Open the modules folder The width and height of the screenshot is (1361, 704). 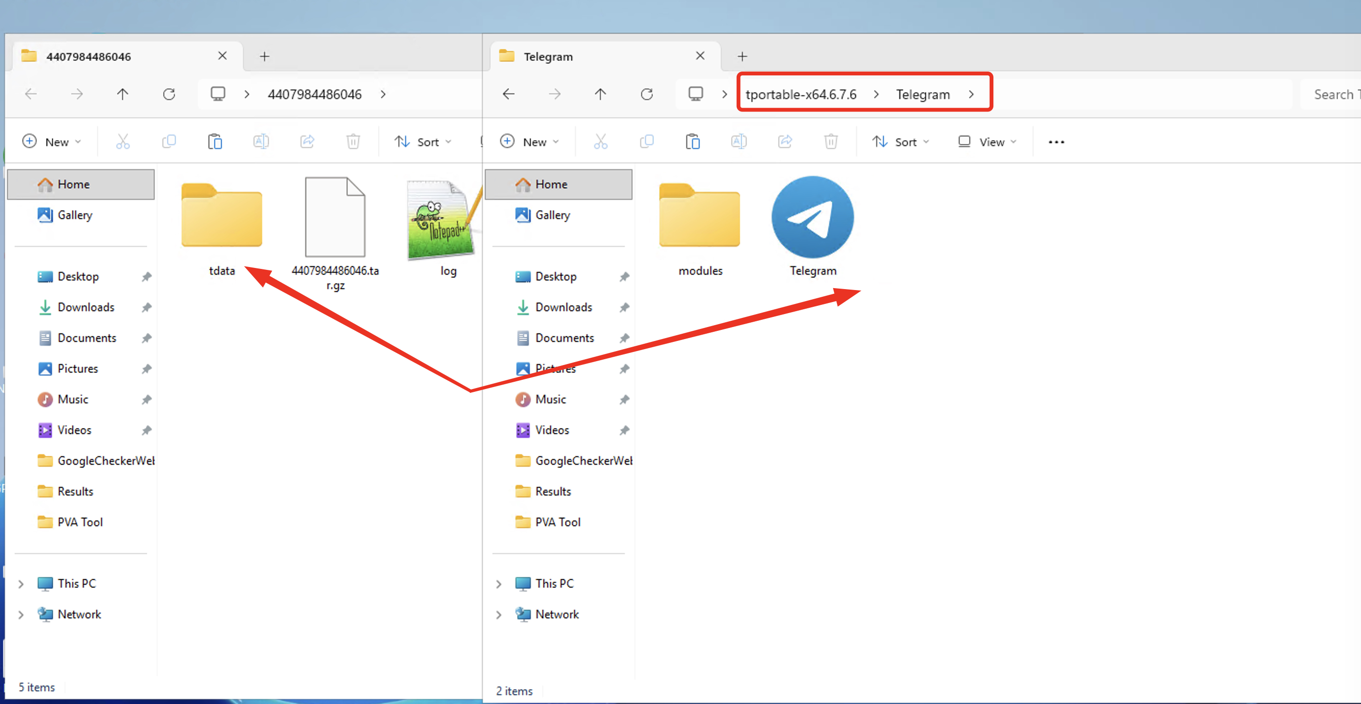[x=699, y=217]
